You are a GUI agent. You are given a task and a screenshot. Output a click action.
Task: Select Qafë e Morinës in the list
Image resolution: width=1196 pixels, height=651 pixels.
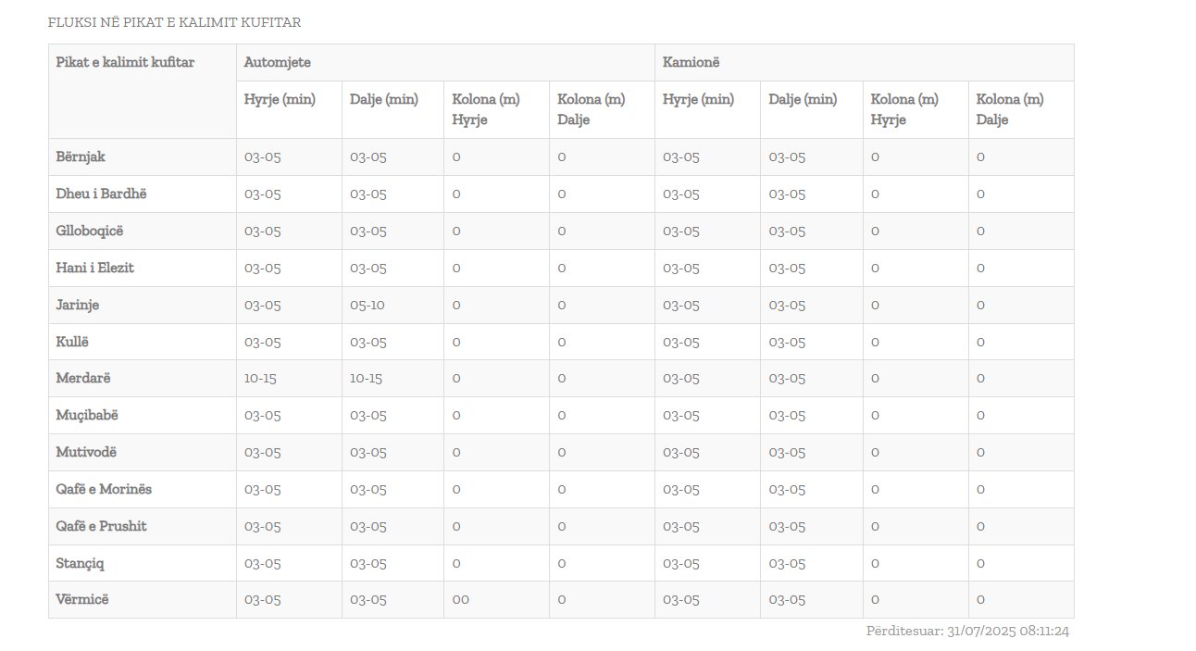104,489
